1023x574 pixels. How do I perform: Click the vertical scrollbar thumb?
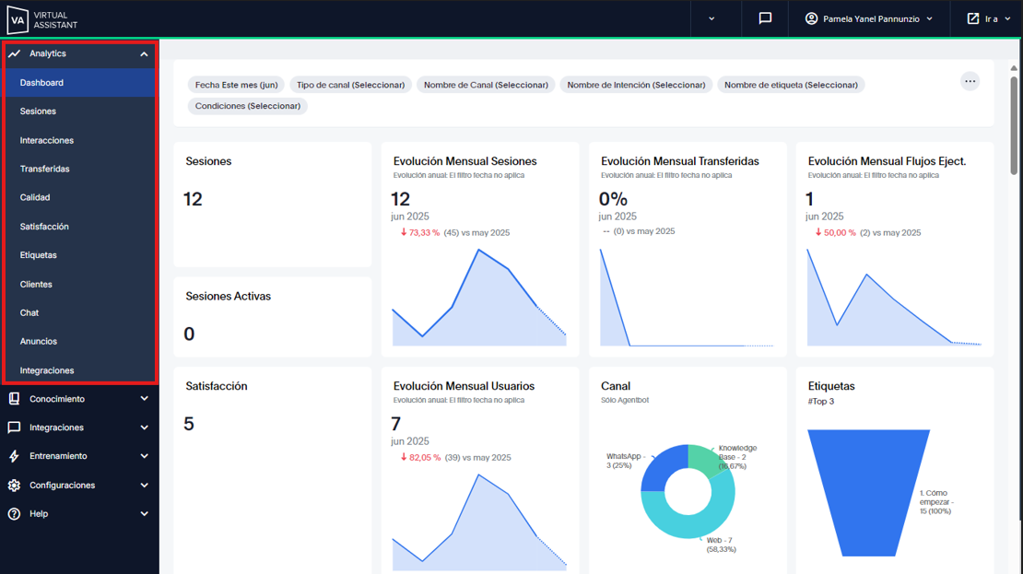(x=1014, y=125)
